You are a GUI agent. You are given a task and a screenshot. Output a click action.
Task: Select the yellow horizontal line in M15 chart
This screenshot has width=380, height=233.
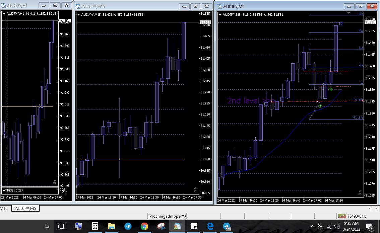pos(130,159)
